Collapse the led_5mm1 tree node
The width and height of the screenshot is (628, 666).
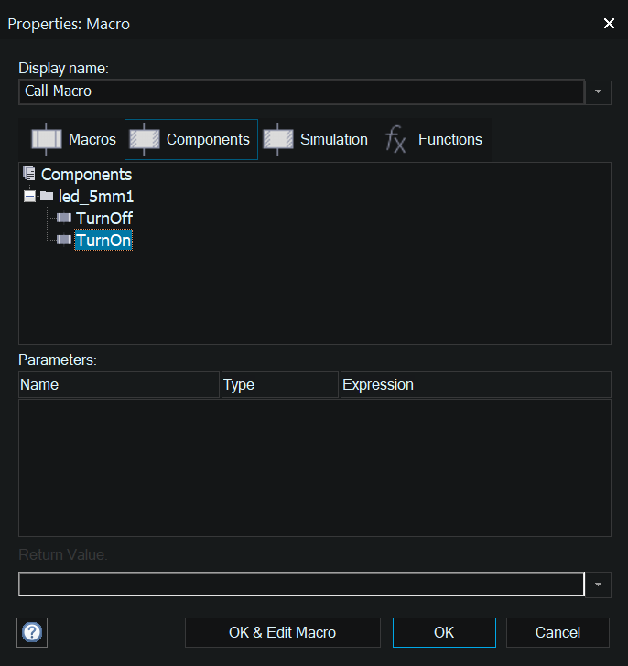(x=29, y=197)
